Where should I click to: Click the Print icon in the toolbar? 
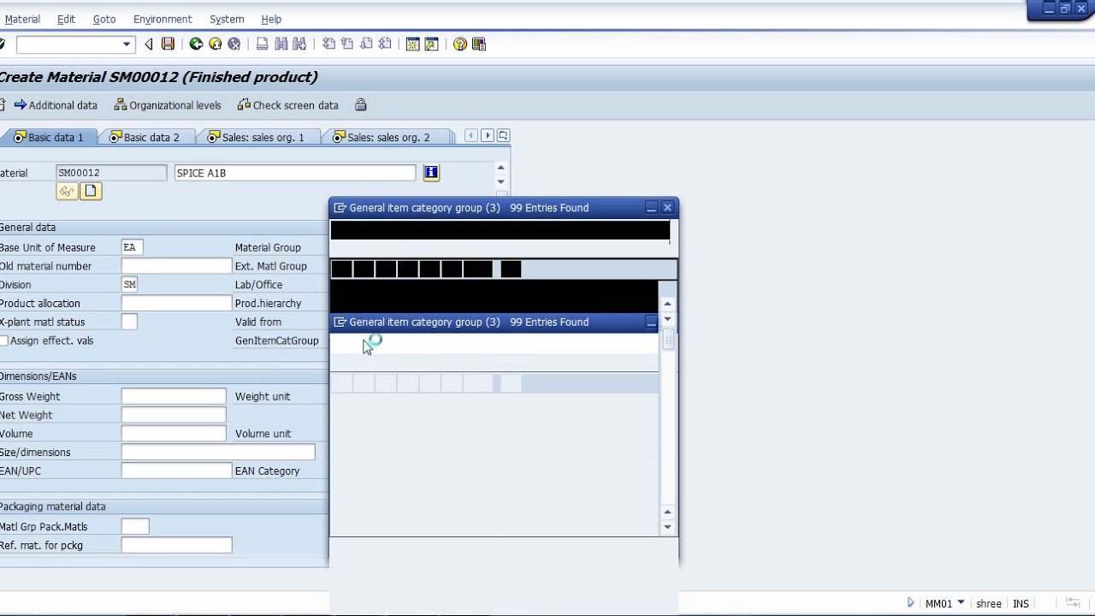click(262, 44)
